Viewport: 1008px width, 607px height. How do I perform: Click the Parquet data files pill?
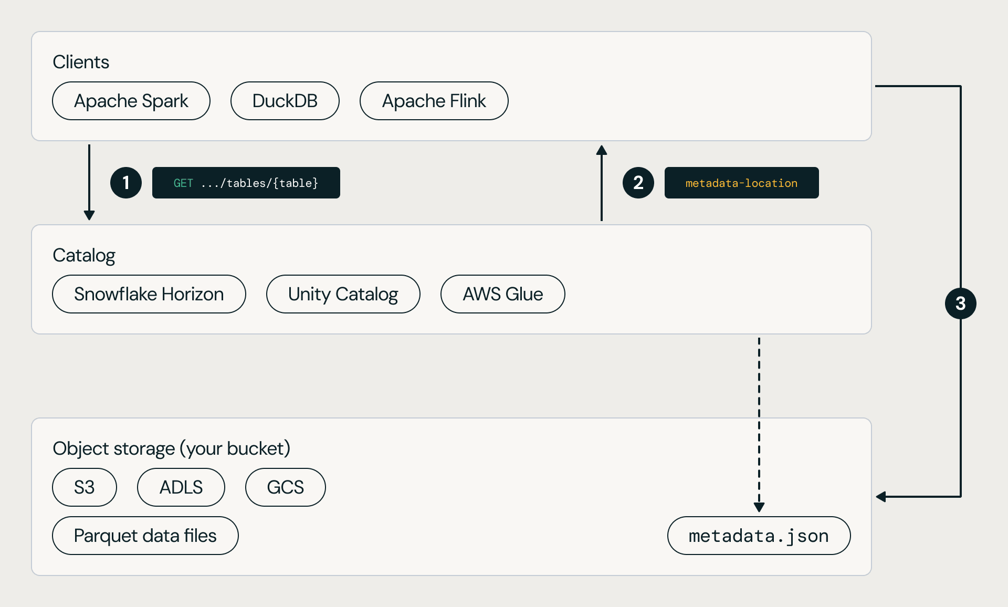pyautogui.click(x=145, y=536)
